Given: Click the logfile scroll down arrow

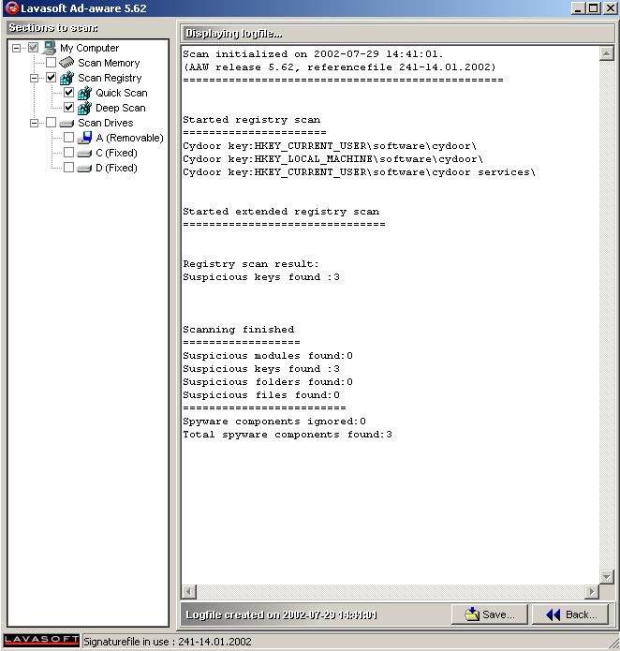Looking at the screenshot, I should (606, 576).
